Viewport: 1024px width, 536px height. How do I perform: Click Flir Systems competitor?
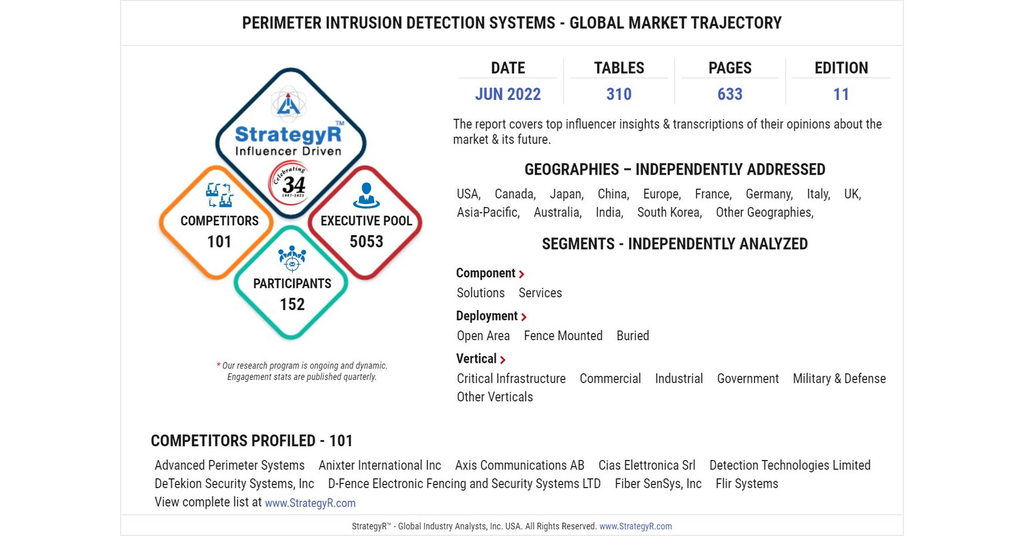click(747, 484)
